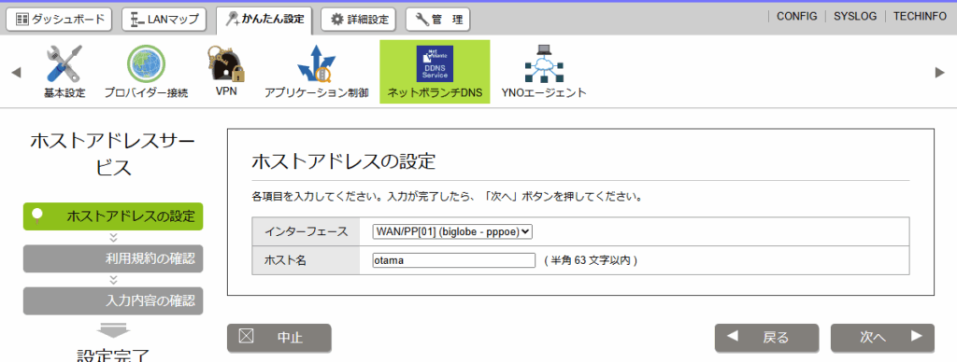This screenshot has height=362, width=957.
Task: Click インターフェース row label
Action: click(x=306, y=231)
